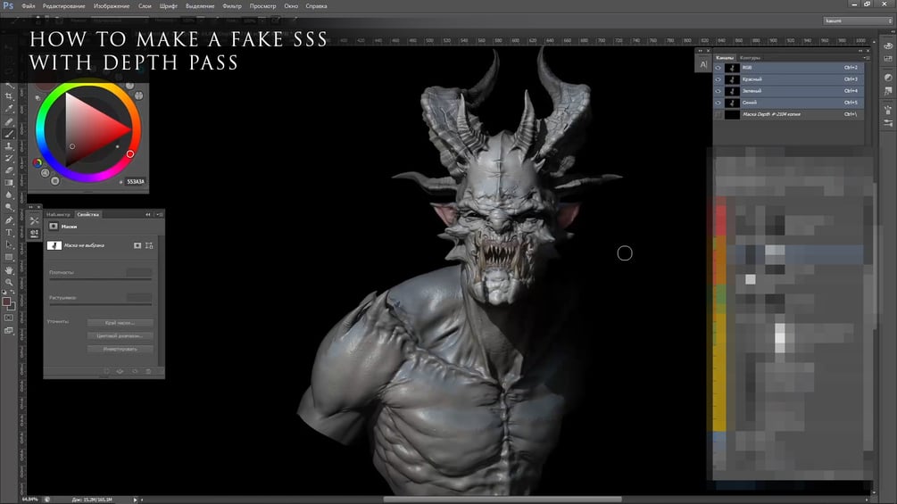The width and height of the screenshot is (897, 504).
Task: Click the Цветовой диапазон... button
Action: pos(120,336)
